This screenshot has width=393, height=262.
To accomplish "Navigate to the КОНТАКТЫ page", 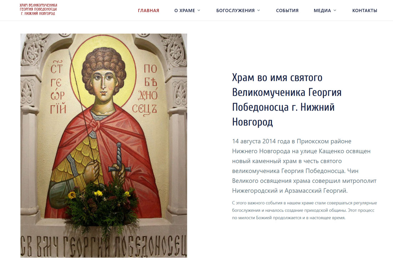I will [365, 10].
